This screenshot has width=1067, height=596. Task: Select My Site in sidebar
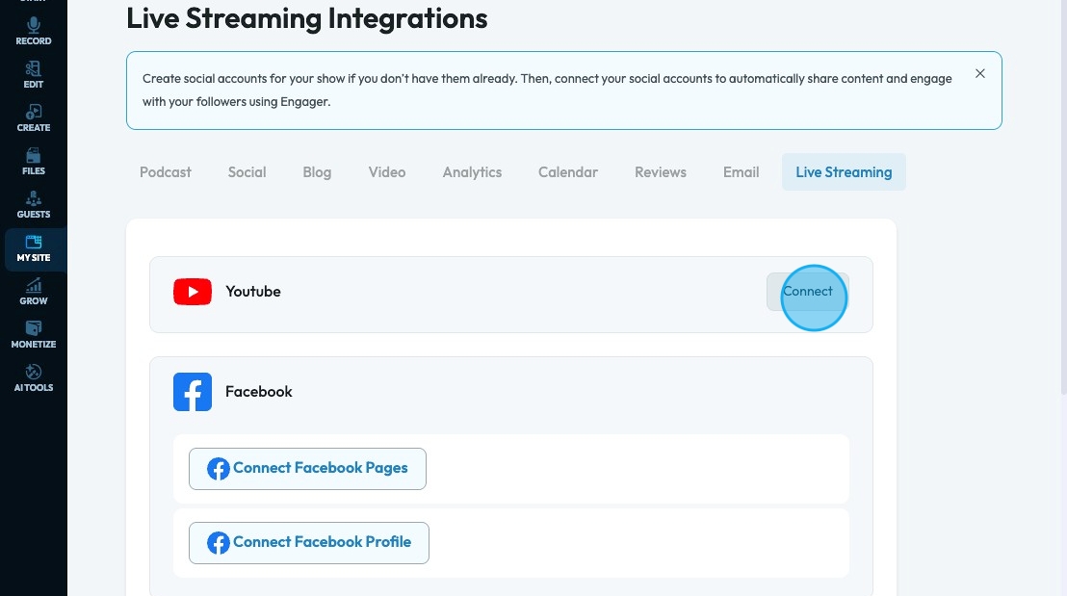34,248
